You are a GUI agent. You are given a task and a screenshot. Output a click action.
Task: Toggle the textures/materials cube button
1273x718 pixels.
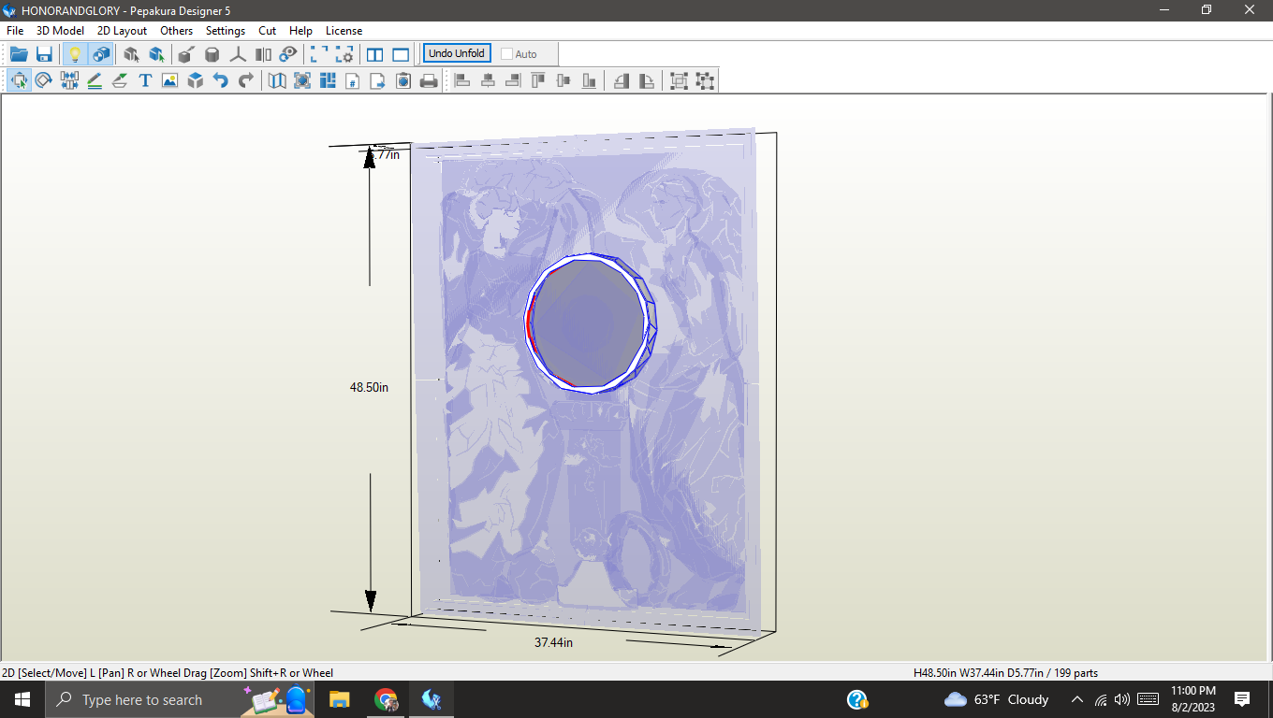(x=100, y=54)
